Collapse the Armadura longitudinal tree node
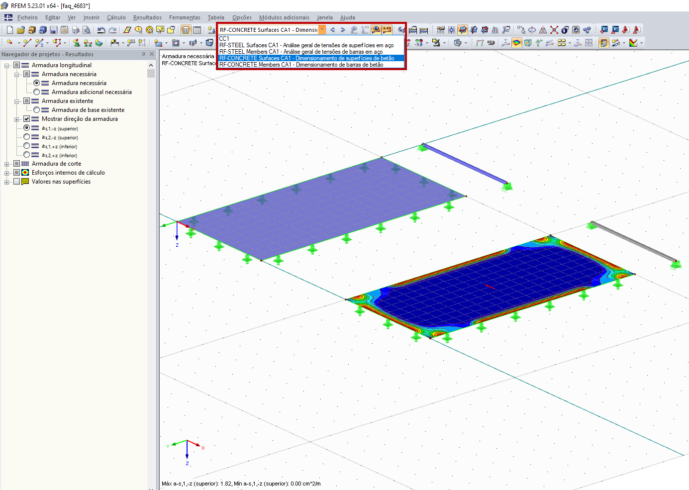Image resolution: width=689 pixels, height=490 pixels. tap(7, 66)
